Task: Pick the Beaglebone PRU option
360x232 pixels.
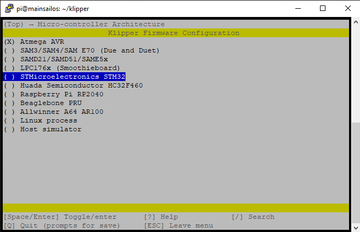Action: coord(43,103)
